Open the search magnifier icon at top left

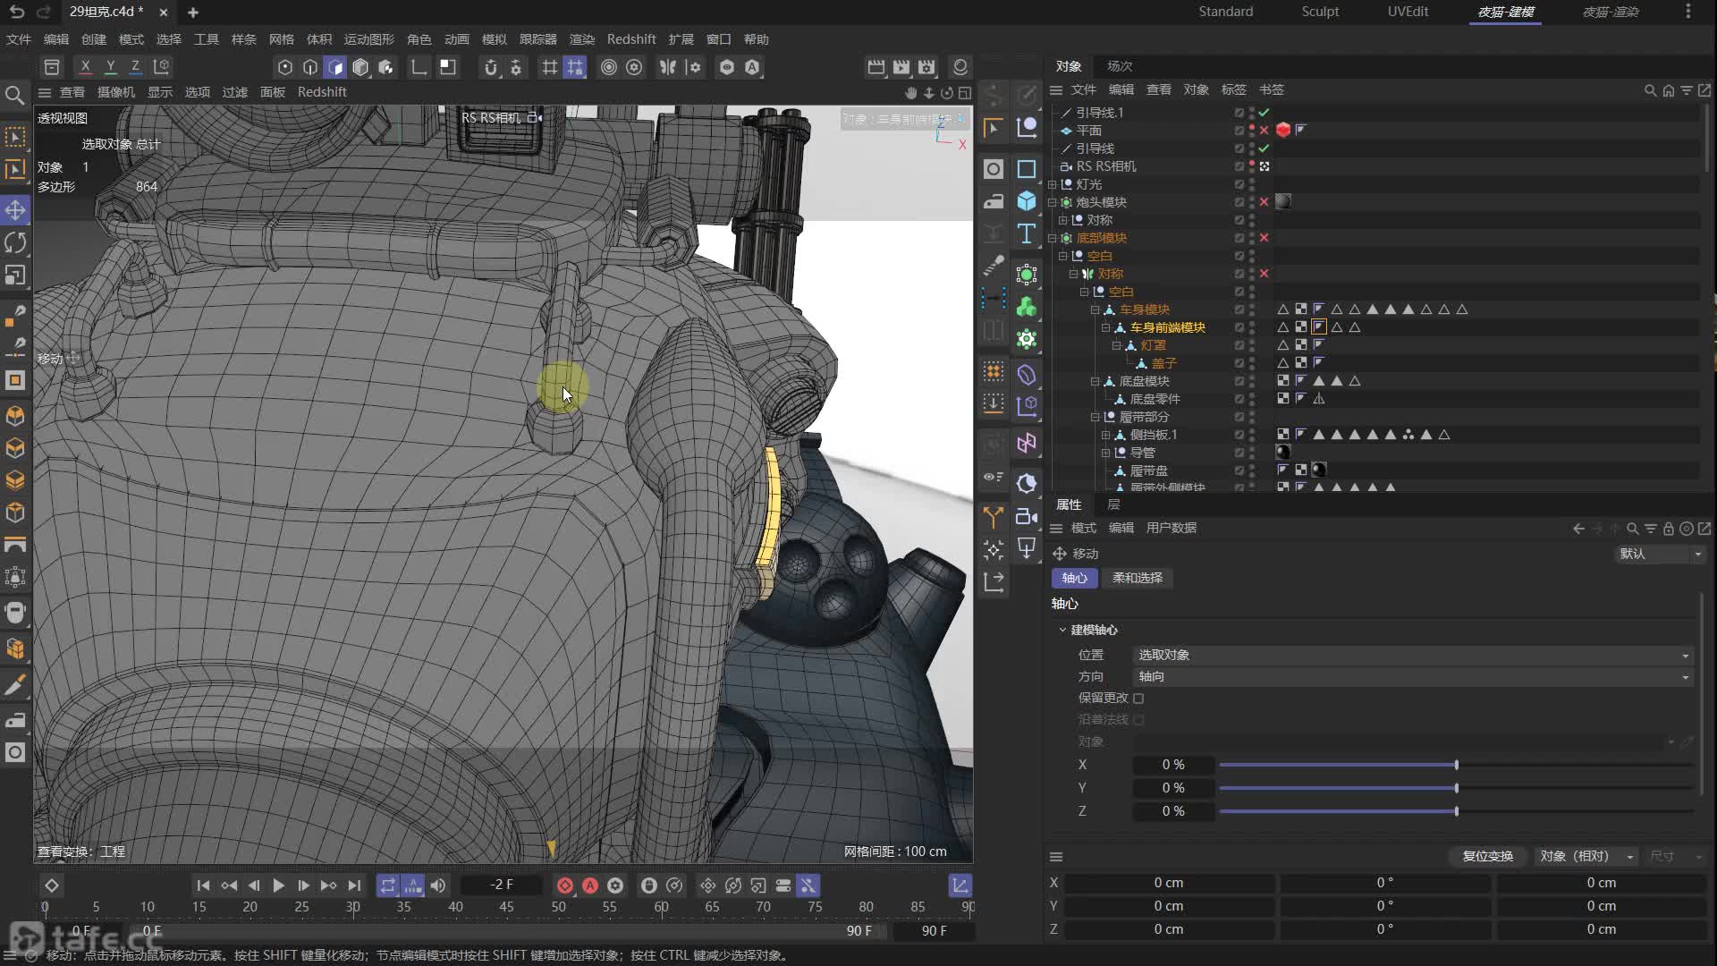tap(14, 95)
